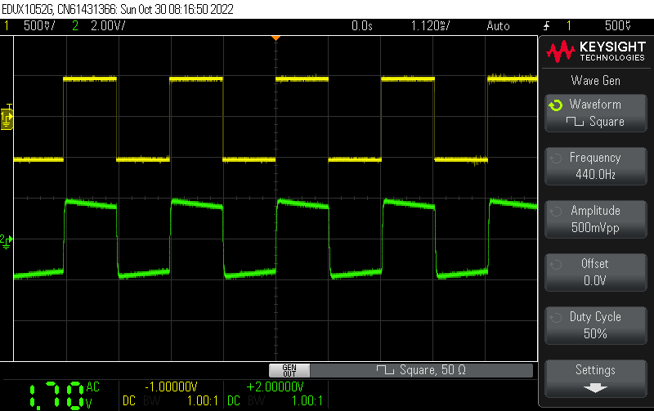Viewport: 654px width, 411px height.
Task: Click the green rotary knob icon beside Waveform
Action: pyautogui.click(x=556, y=105)
